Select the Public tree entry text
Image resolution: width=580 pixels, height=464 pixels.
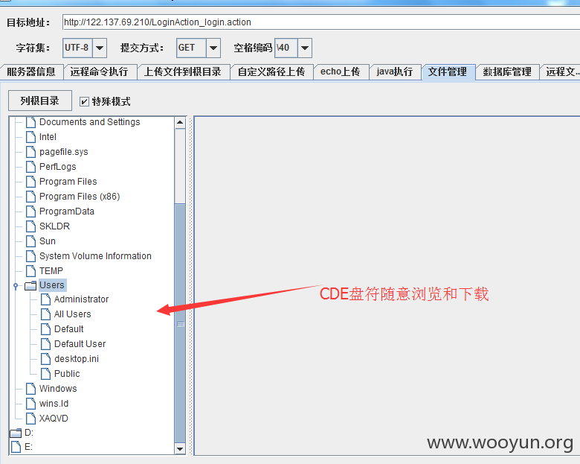point(67,374)
